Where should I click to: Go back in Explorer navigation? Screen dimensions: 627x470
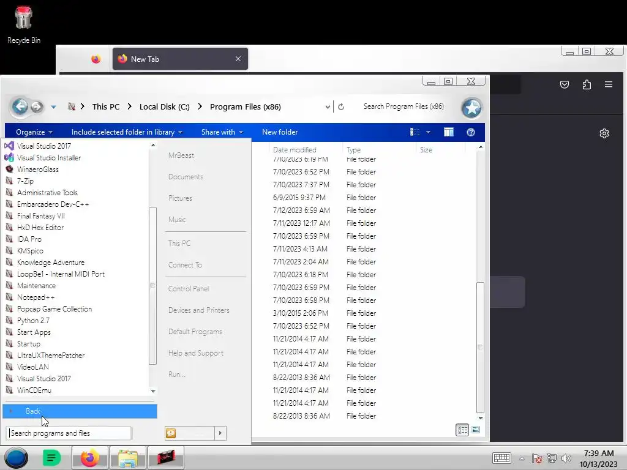(20, 106)
